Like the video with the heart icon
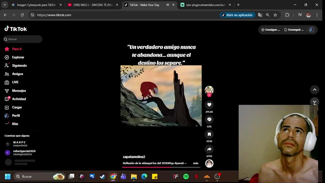Image resolution: width=325 pixels, height=183 pixels. (x=209, y=105)
